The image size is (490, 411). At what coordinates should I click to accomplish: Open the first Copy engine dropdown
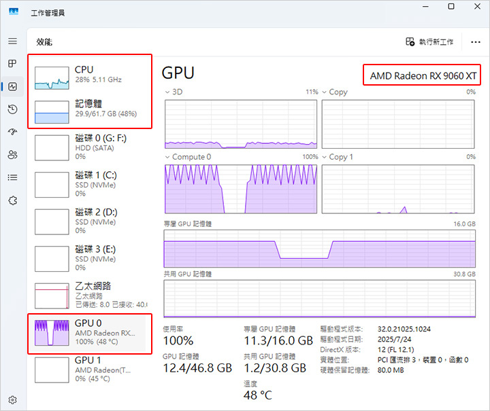click(x=335, y=92)
